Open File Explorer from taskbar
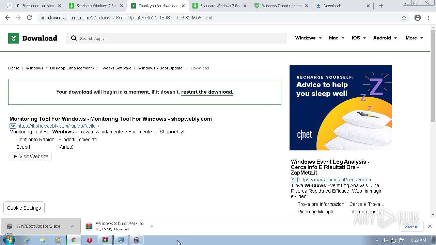 (43, 240)
